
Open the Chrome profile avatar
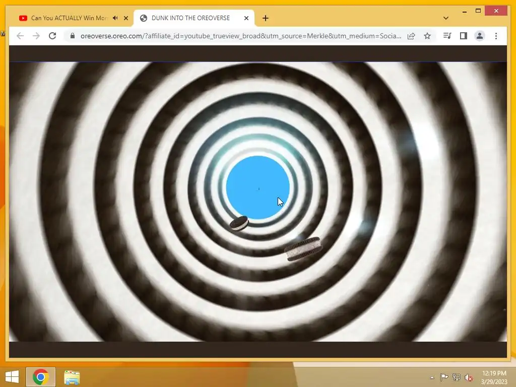pos(480,36)
